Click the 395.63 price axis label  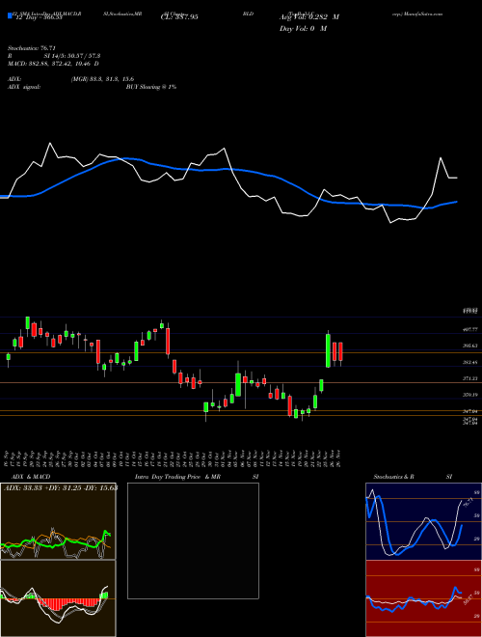coord(470,346)
